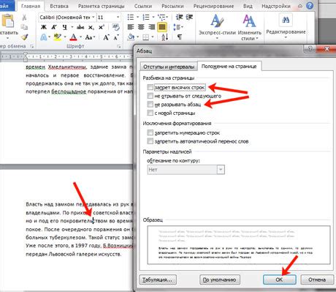Switch to Отступы и интервалы tab
Image resolution: width=336 pixels, height=292 pixels.
point(169,67)
